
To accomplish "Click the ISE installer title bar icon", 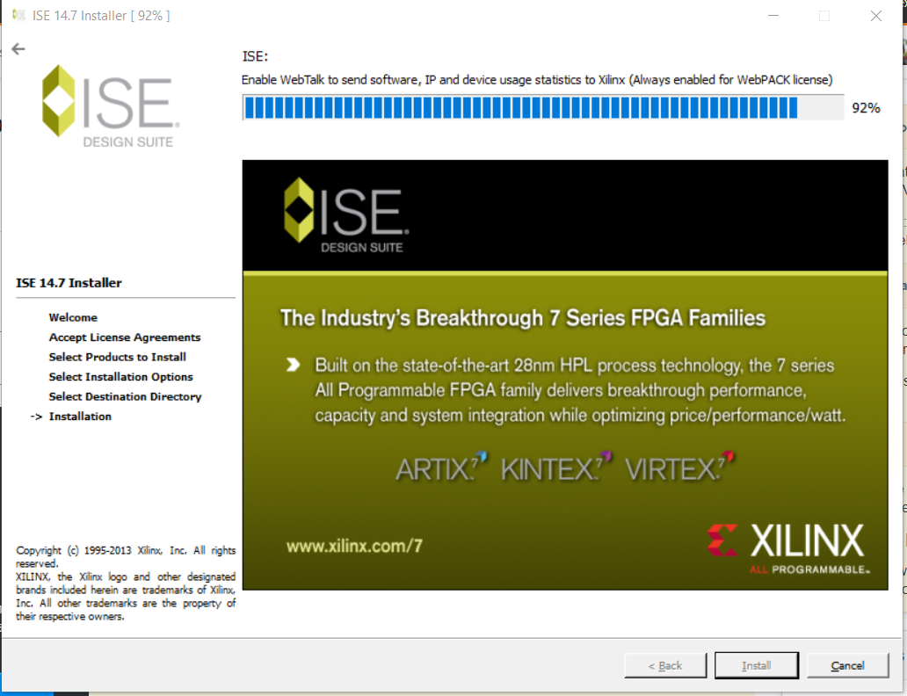I will tap(19, 15).
